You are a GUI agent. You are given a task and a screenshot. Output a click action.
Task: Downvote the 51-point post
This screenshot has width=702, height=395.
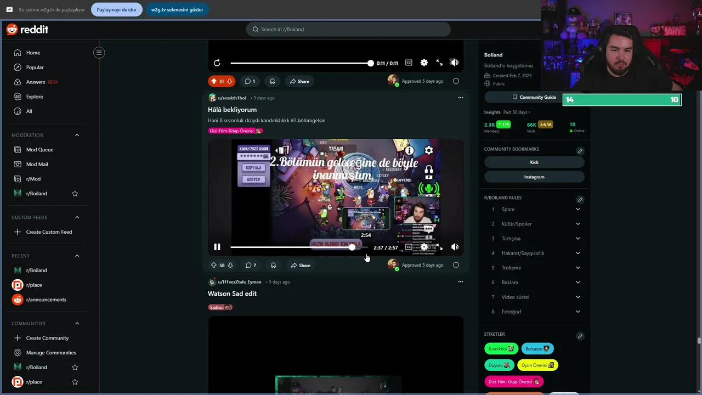pos(230,81)
